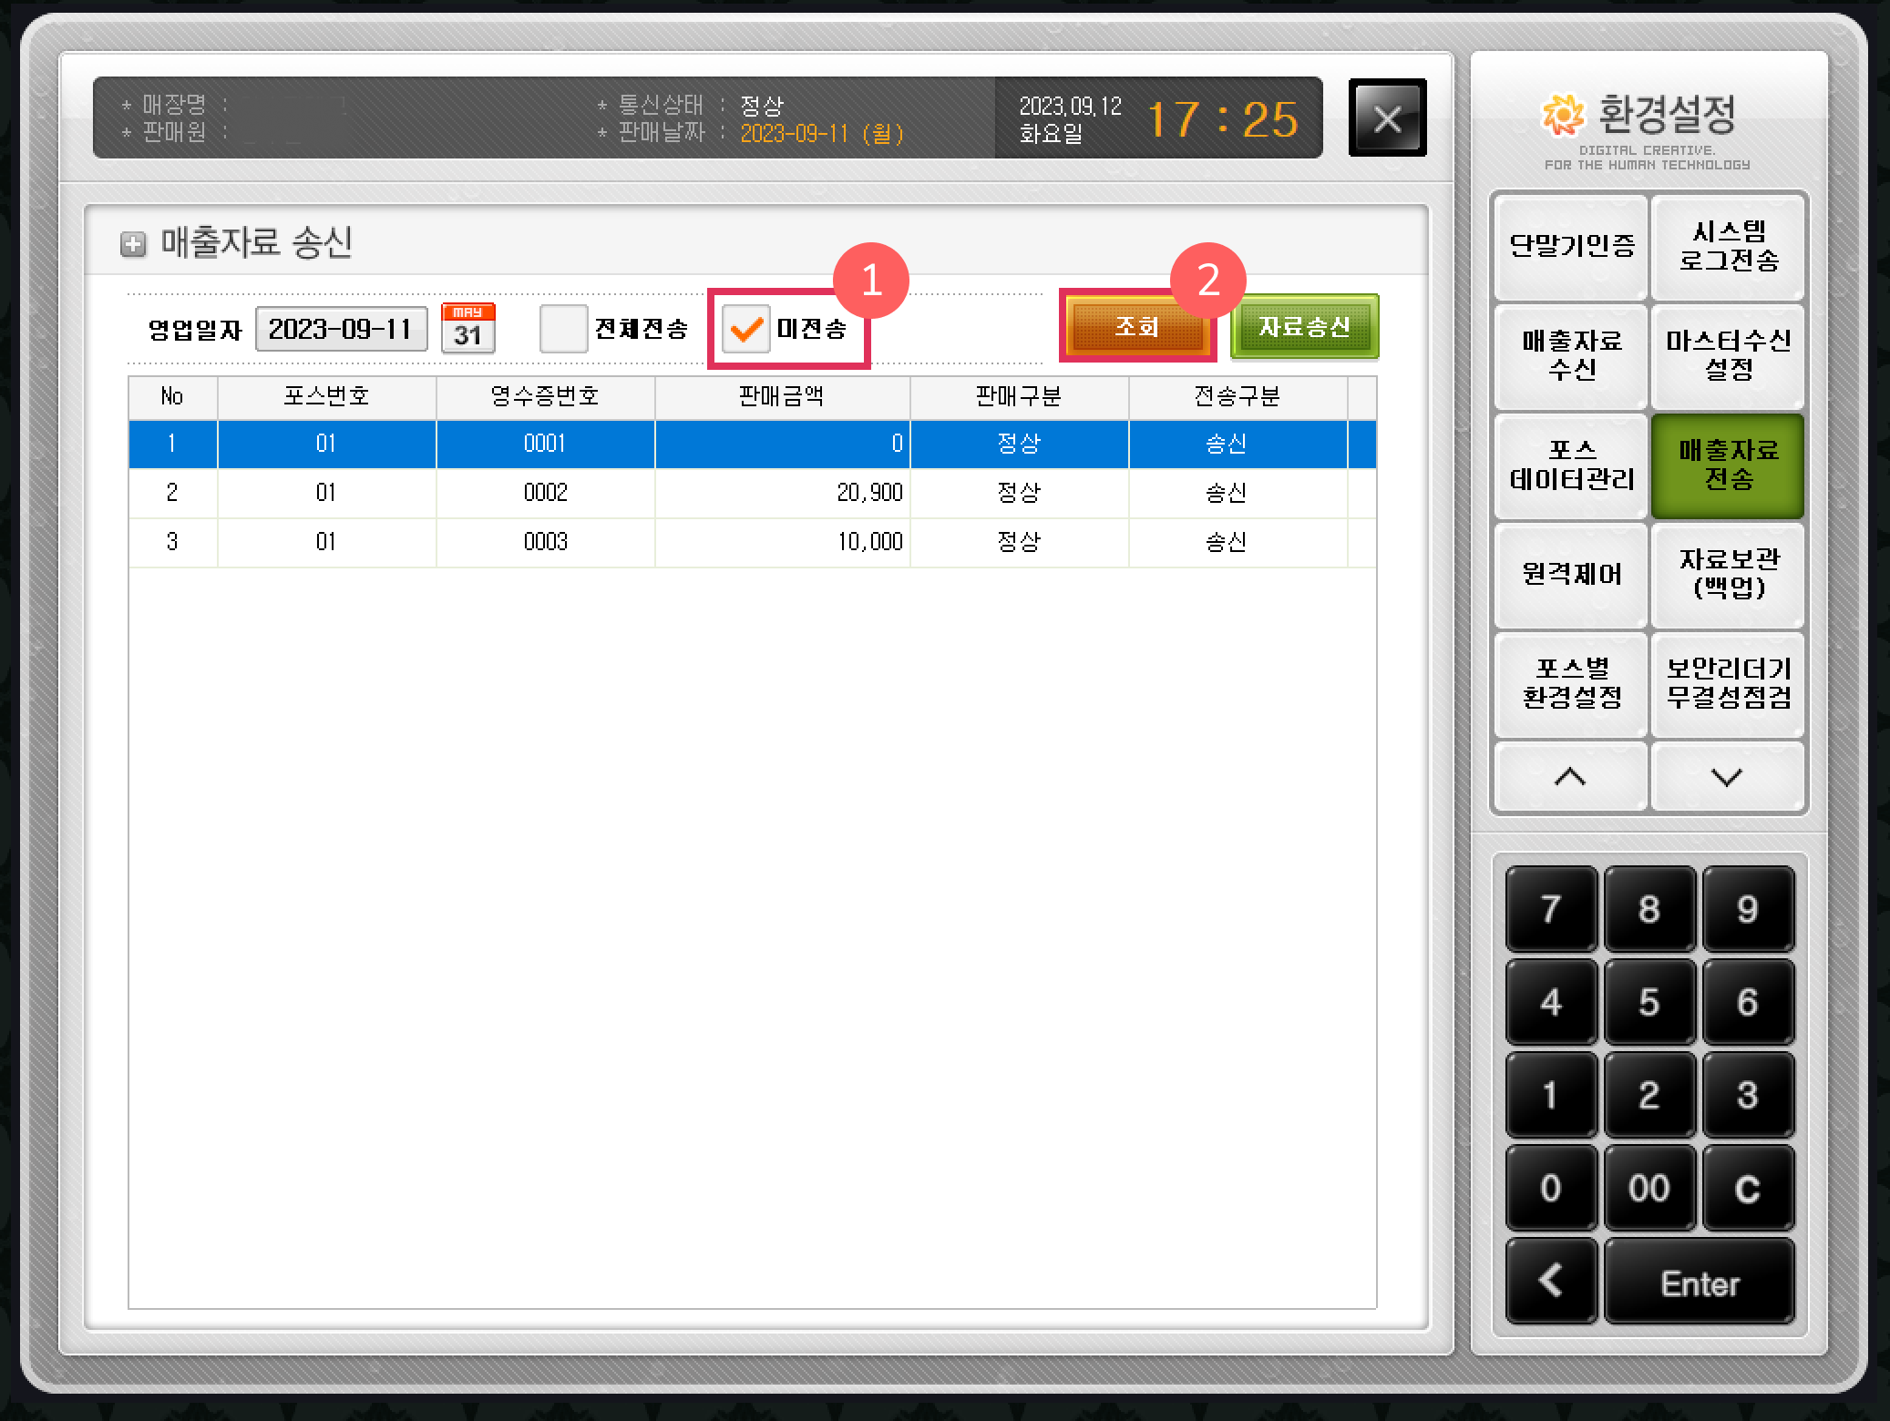Open 매출자료 수신 menu
1890x1421 pixels.
[1571, 355]
